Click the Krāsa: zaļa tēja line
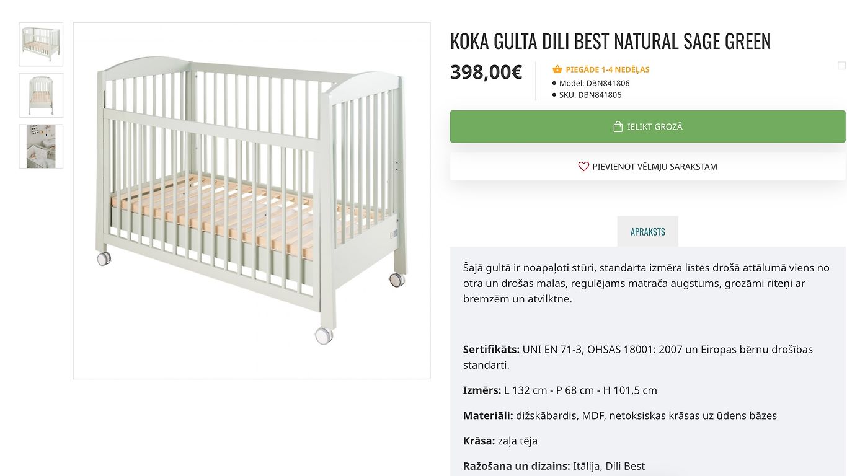Viewport: 847px width, 476px height. tap(500, 441)
